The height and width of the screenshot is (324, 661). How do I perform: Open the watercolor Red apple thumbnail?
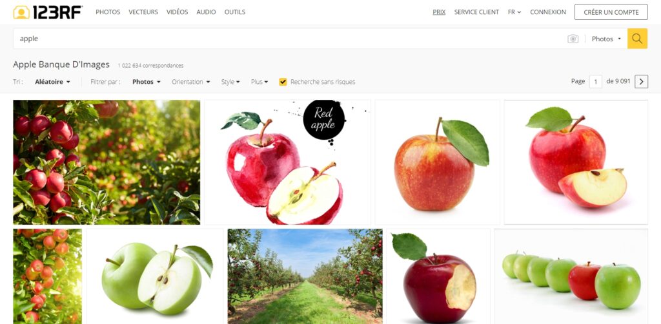287,162
